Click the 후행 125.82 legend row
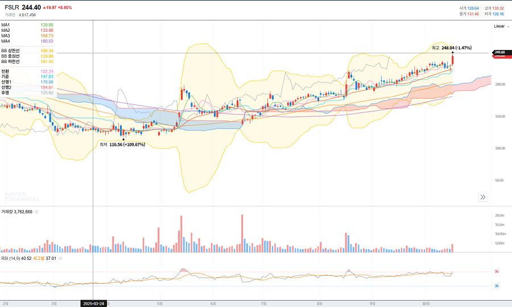Image resolution: width=512 pixels, height=307 pixels. tap(27, 93)
